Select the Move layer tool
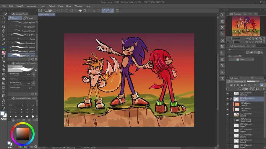This screenshot has height=149, width=266. click(x=3, y=31)
